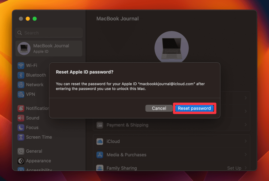Open the iCloud row text

pos(113,141)
